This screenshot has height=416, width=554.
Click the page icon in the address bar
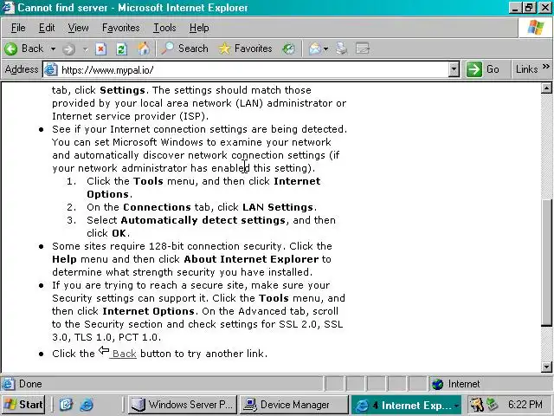tap(50, 69)
